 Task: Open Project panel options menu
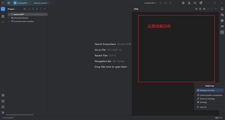point(41,9)
